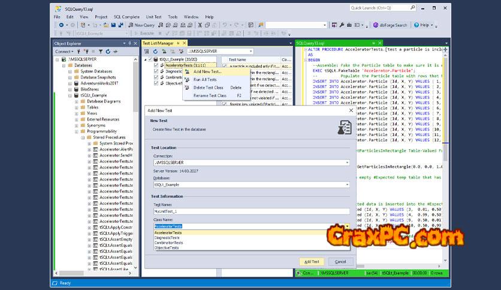501x290 pixels.
Task: Select CombinationTests from the class name list
Action: (168, 243)
